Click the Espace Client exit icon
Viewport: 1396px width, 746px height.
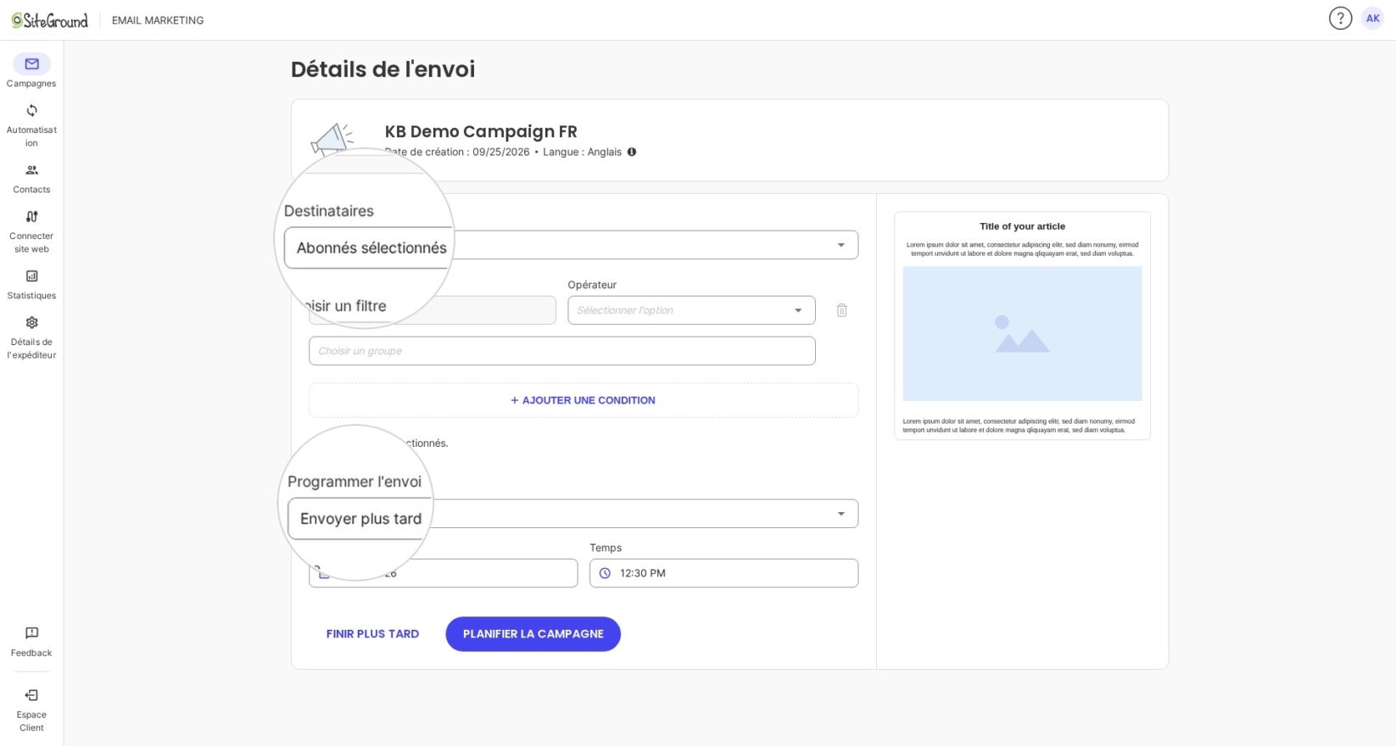point(31,695)
